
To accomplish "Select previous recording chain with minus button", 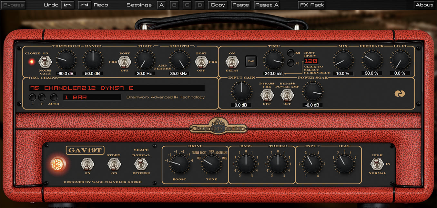I will pyautogui.click(x=32, y=97).
